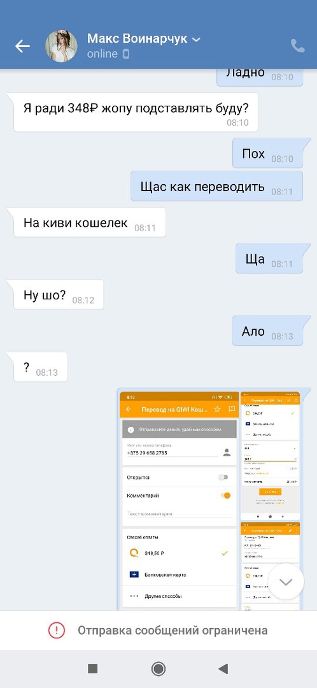Tap the Android round home button

[x=158, y=668]
